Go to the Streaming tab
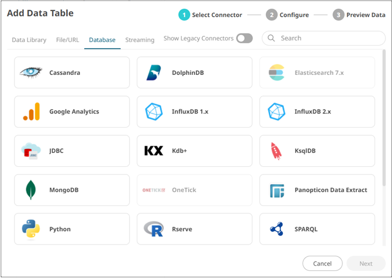Screen dimensions: 392x278 (140, 40)
